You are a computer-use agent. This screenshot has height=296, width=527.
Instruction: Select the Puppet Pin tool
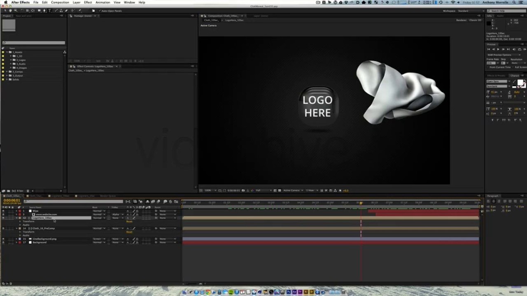click(x=80, y=10)
